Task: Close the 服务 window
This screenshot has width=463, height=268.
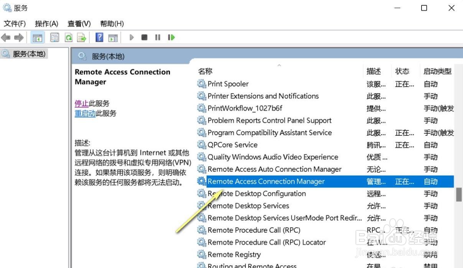Action: point(451,8)
